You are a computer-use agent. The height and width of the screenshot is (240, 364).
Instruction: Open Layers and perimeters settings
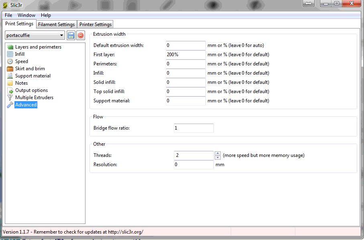coord(38,47)
